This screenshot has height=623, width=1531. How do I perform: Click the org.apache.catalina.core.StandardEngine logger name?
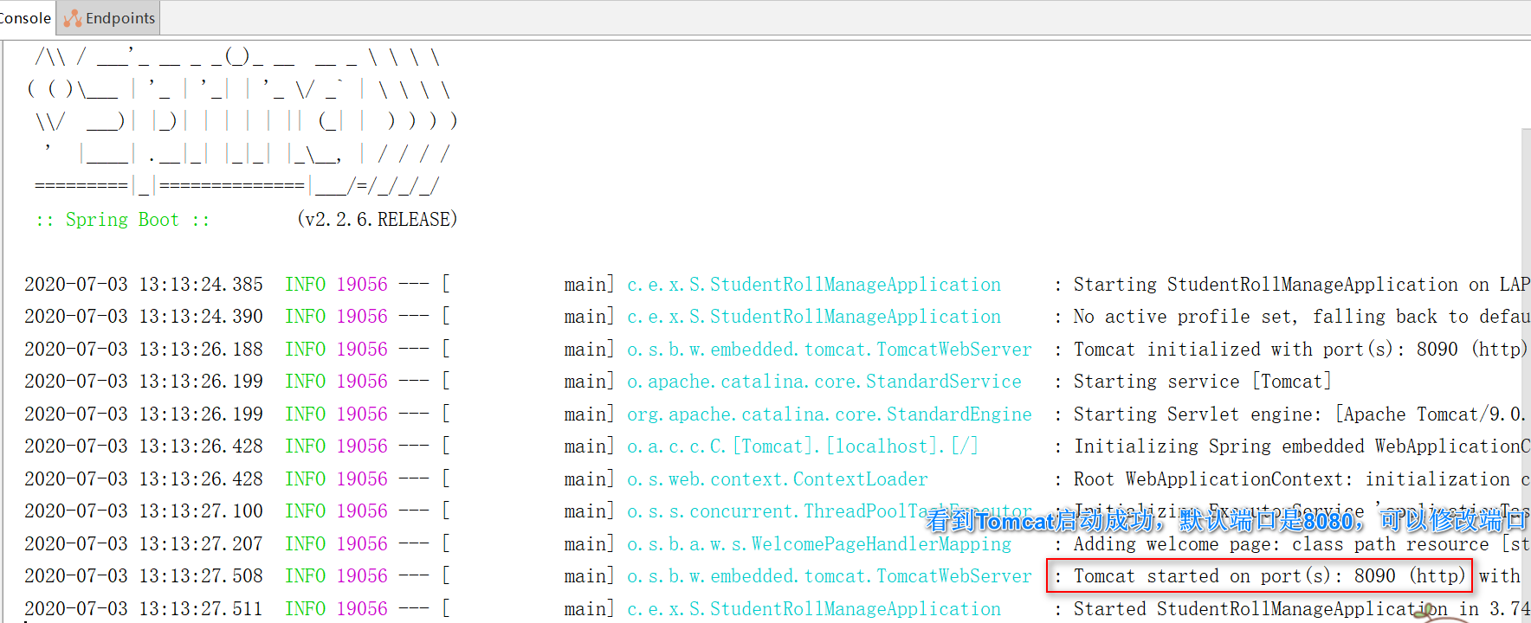pos(829,414)
